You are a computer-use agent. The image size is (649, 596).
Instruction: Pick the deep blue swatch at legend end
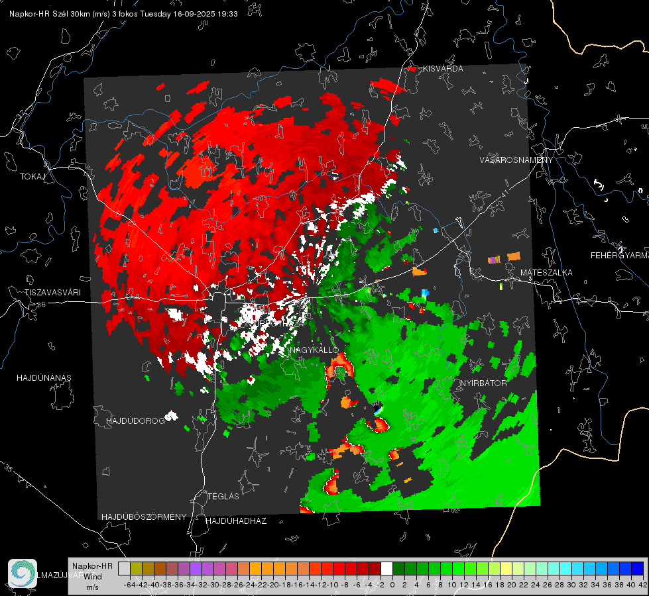click(638, 568)
